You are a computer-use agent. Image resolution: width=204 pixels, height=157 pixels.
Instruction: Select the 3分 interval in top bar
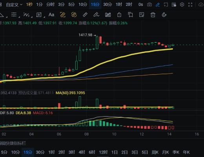(x=61, y=5)
